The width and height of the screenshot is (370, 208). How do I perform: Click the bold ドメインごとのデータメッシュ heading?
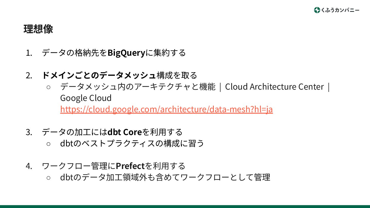tap(99, 75)
